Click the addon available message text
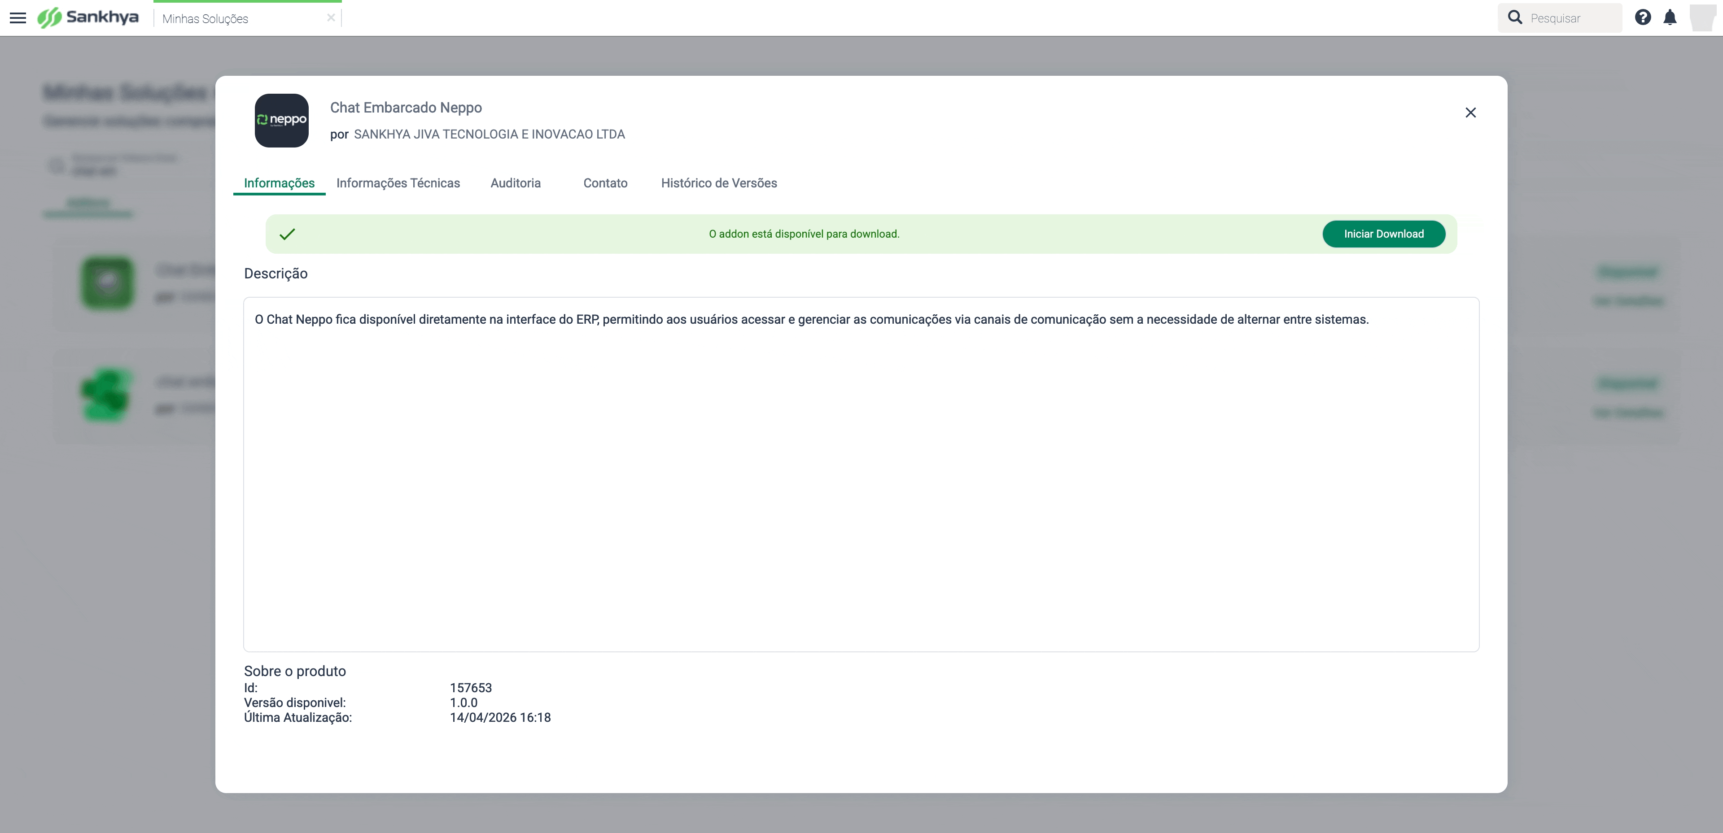 pyautogui.click(x=804, y=234)
